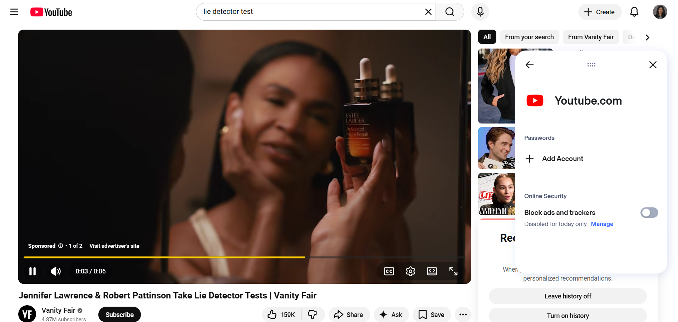The height and width of the screenshot is (322, 678).
Task: Switch to theater mode
Action: click(432, 271)
